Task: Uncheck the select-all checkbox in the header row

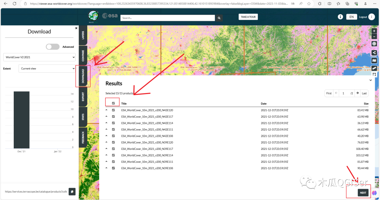Action: point(113,103)
